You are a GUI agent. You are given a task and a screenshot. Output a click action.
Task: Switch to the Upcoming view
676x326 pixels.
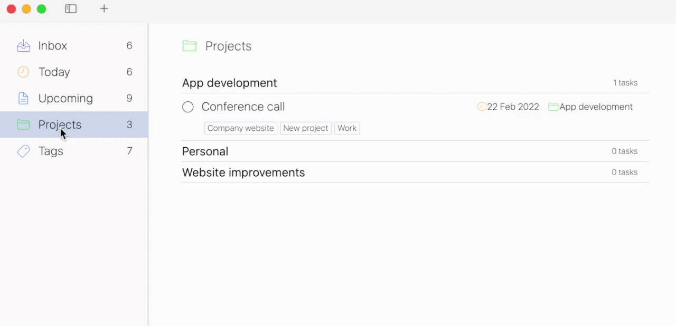coord(74,98)
